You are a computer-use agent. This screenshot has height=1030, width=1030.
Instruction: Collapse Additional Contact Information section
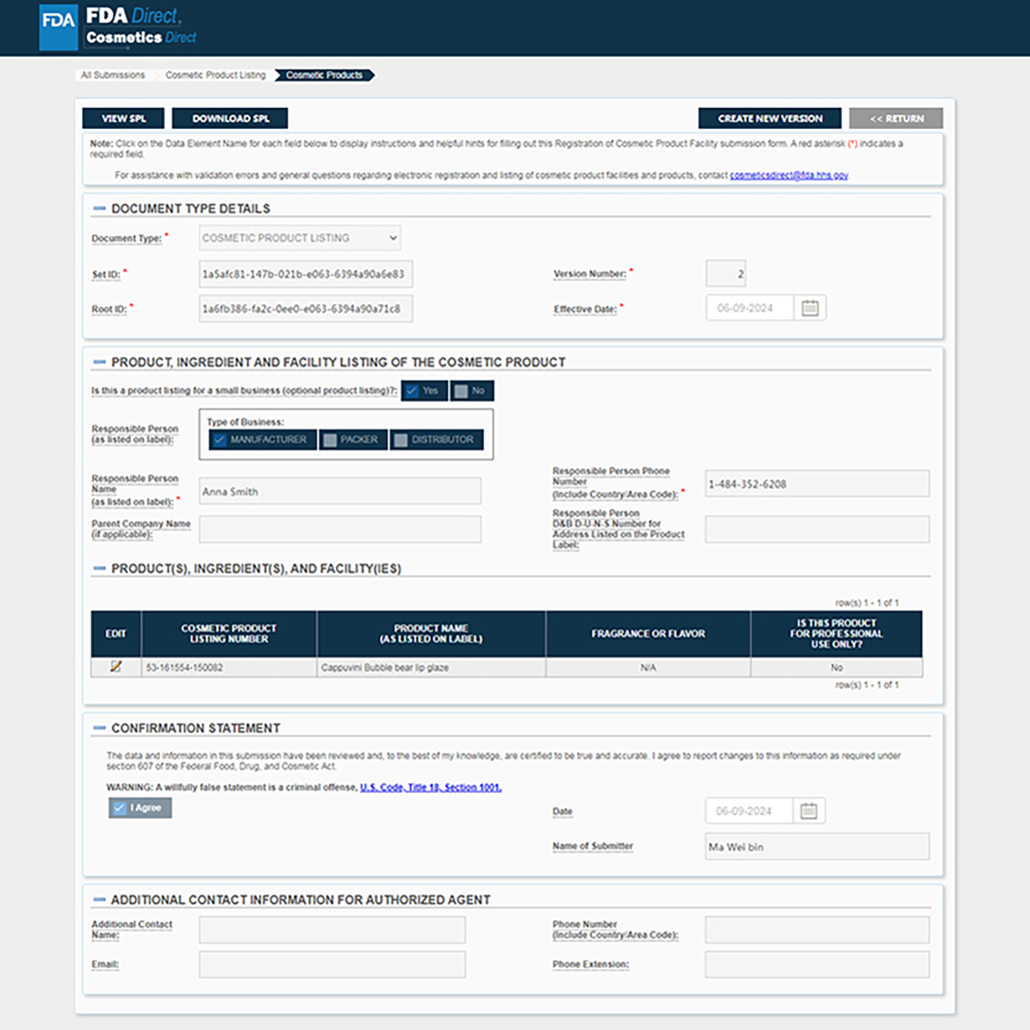click(x=99, y=899)
